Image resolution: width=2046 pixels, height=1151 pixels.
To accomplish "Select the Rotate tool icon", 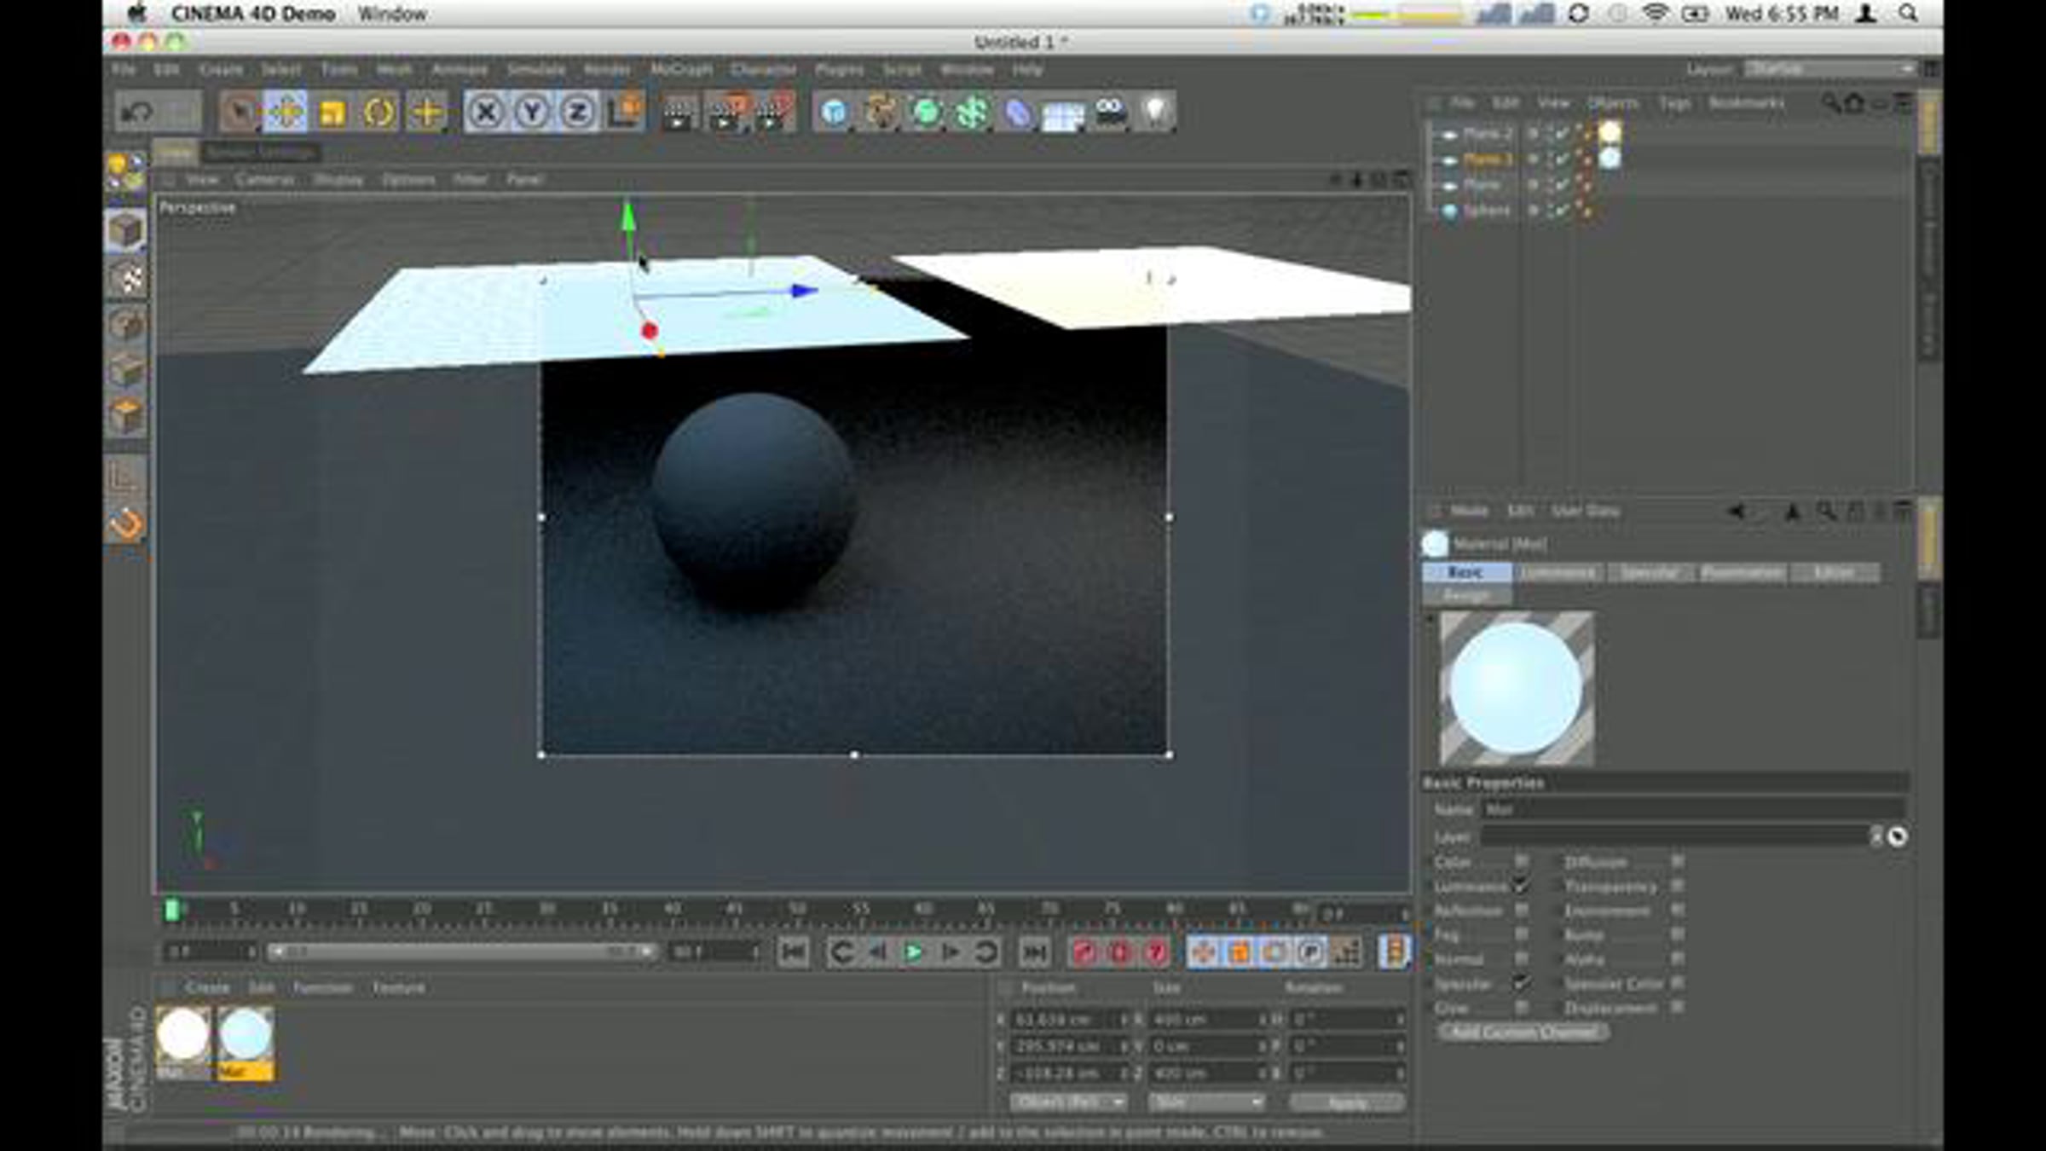I will point(379,113).
